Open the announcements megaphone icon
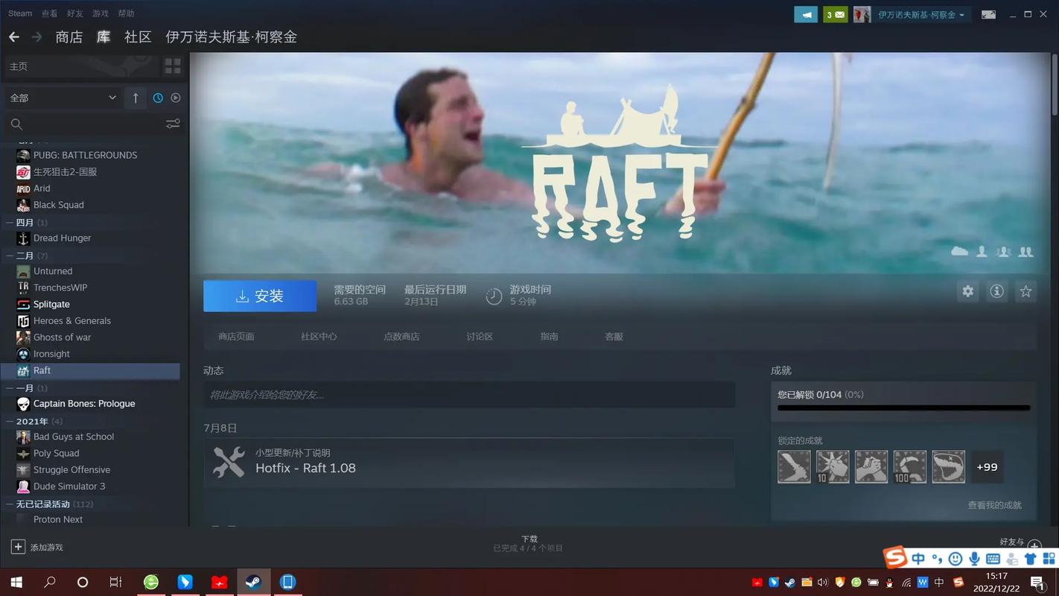This screenshot has height=596, width=1059. (806, 14)
